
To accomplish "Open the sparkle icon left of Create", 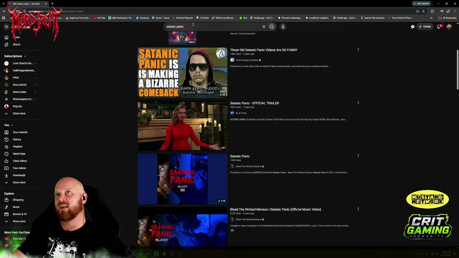I will click(413, 27).
